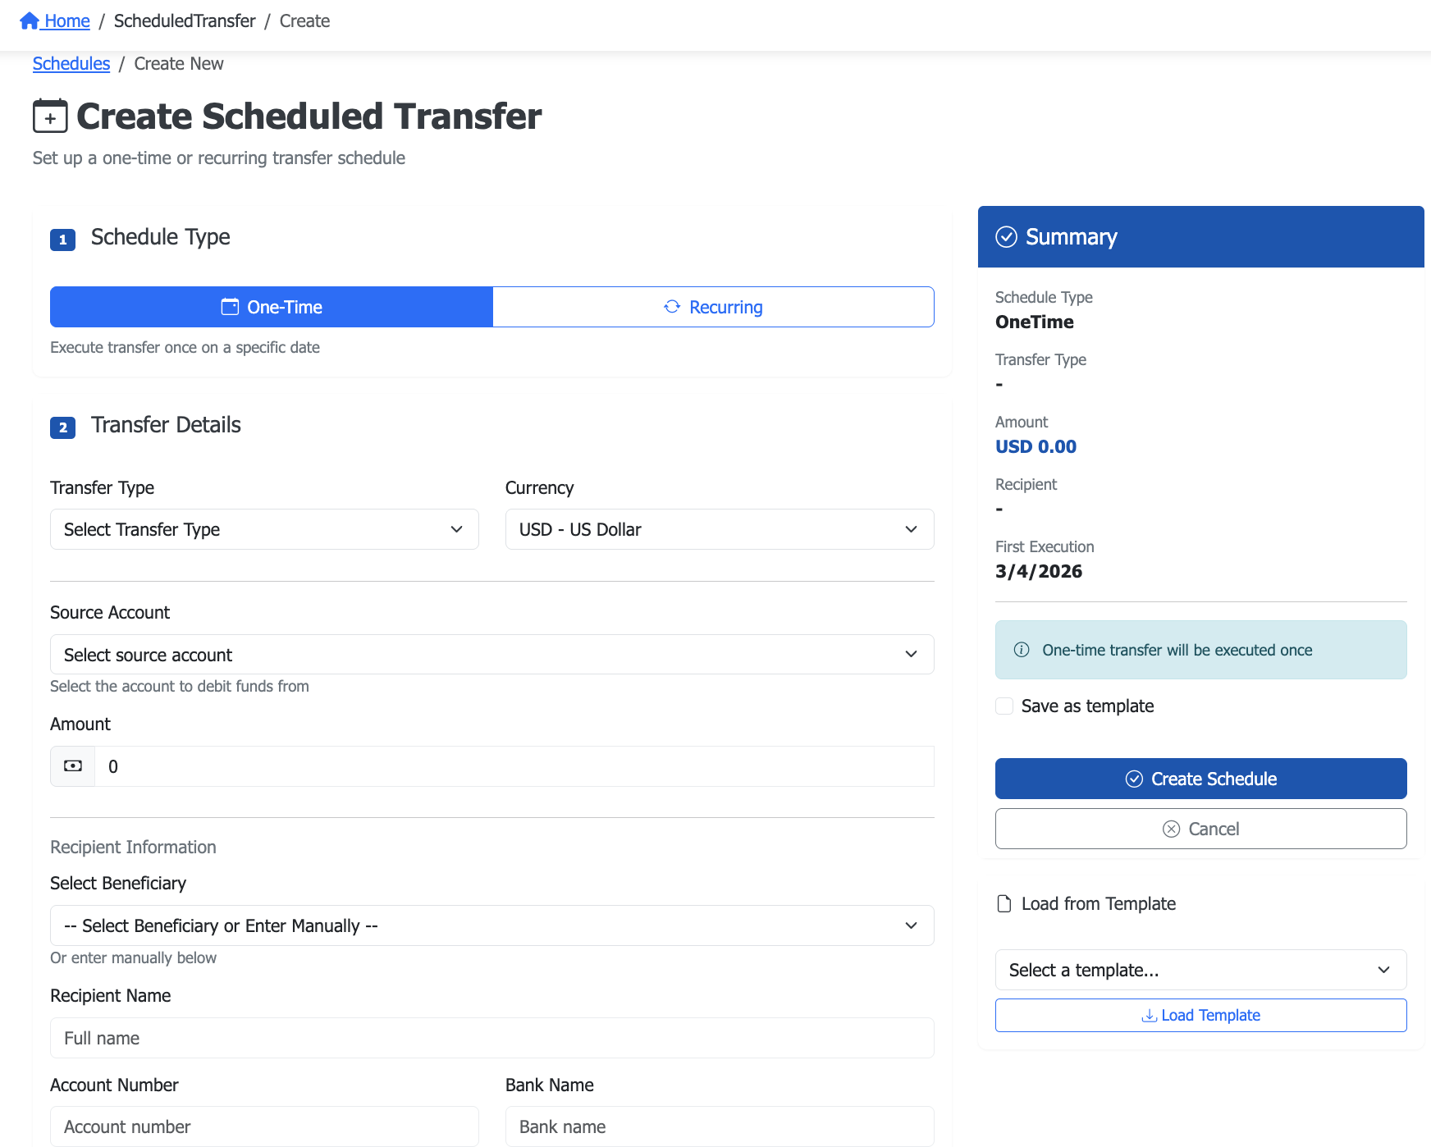The width and height of the screenshot is (1431, 1147).
Task: Click the step 2 number badge
Action: pyautogui.click(x=62, y=427)
